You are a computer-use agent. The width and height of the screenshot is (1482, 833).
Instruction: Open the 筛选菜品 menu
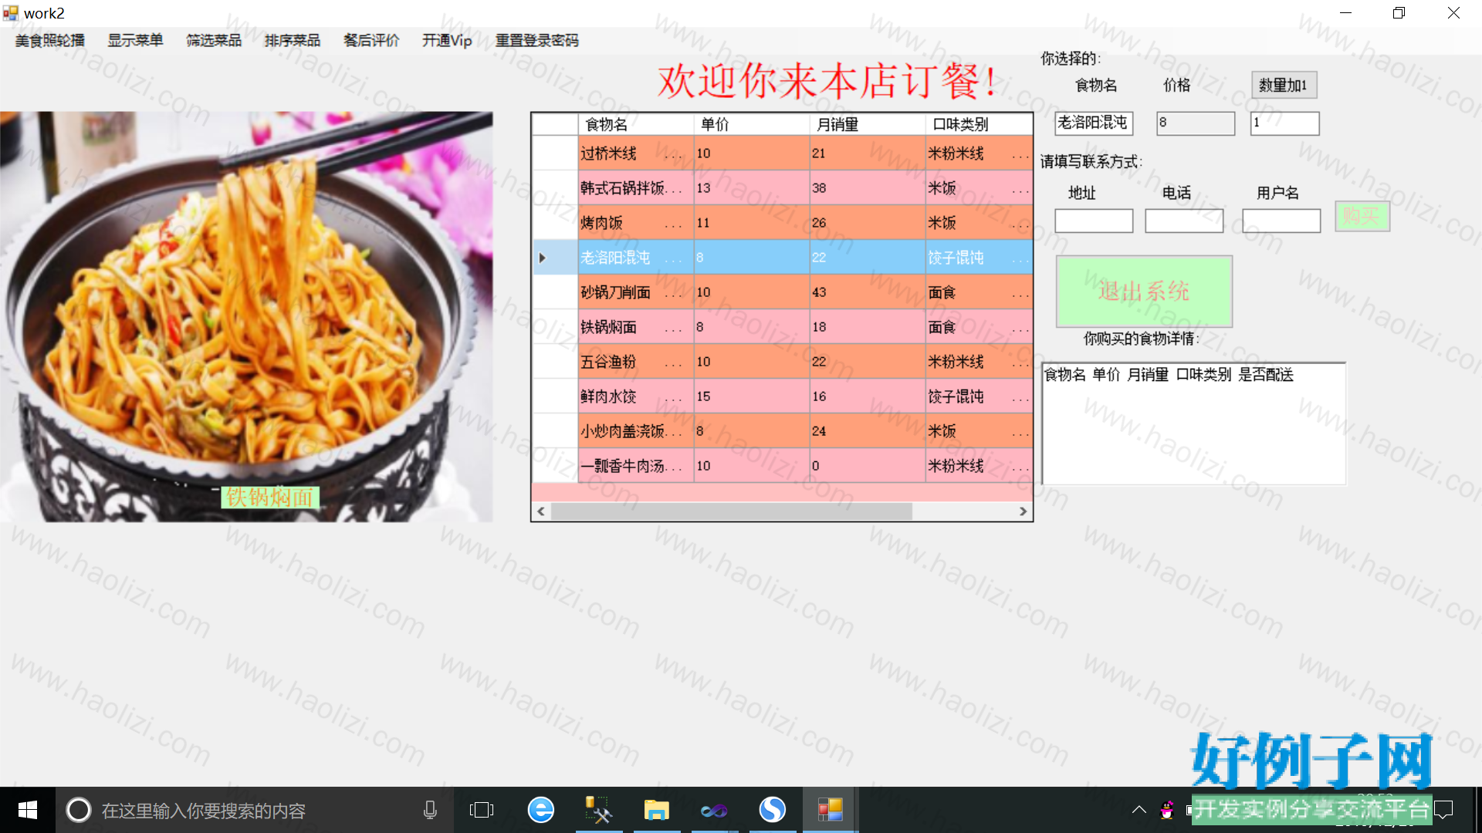[x=214, y=41]
